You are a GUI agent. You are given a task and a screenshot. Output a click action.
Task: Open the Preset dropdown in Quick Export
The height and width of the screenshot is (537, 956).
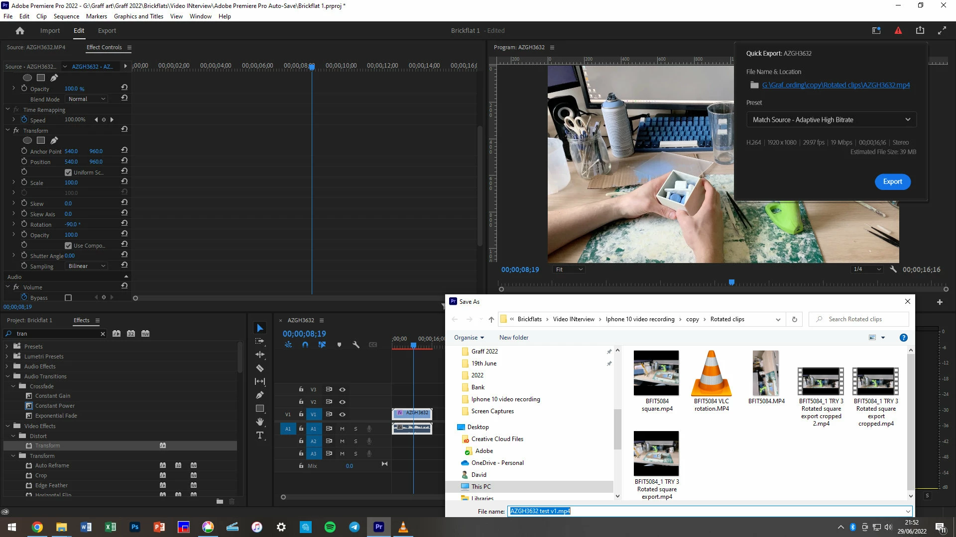pos(831,120)
